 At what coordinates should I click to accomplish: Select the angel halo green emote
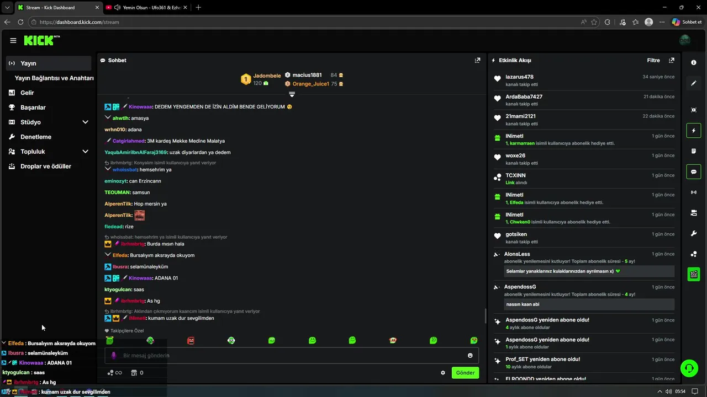[109, 340]
